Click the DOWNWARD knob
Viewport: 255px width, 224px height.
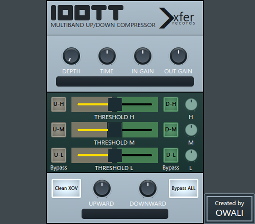pyautogui.click(x=148, y=188)
